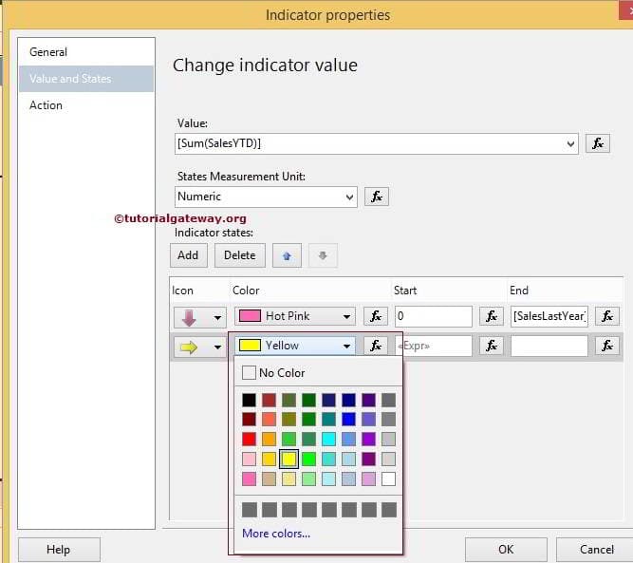Click the yellow right-arrow indicator icon
Viewport: 633px width, 563px height.
pyautogui.click(x=189, y=347)
